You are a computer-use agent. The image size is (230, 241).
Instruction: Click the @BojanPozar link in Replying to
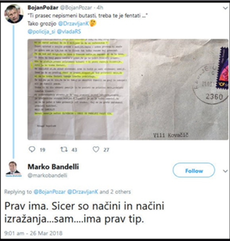point(49,192)
